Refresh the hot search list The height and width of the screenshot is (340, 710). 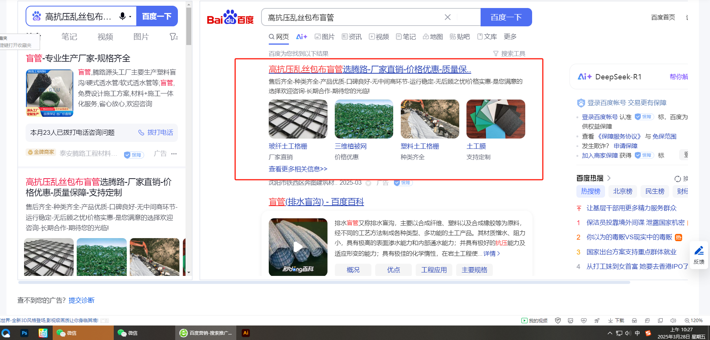tap(678, 179)
